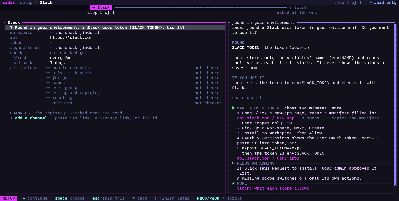Select the user groups permission row
The image size is (399, 201).
pyautogui.click(x=134, y=88)
